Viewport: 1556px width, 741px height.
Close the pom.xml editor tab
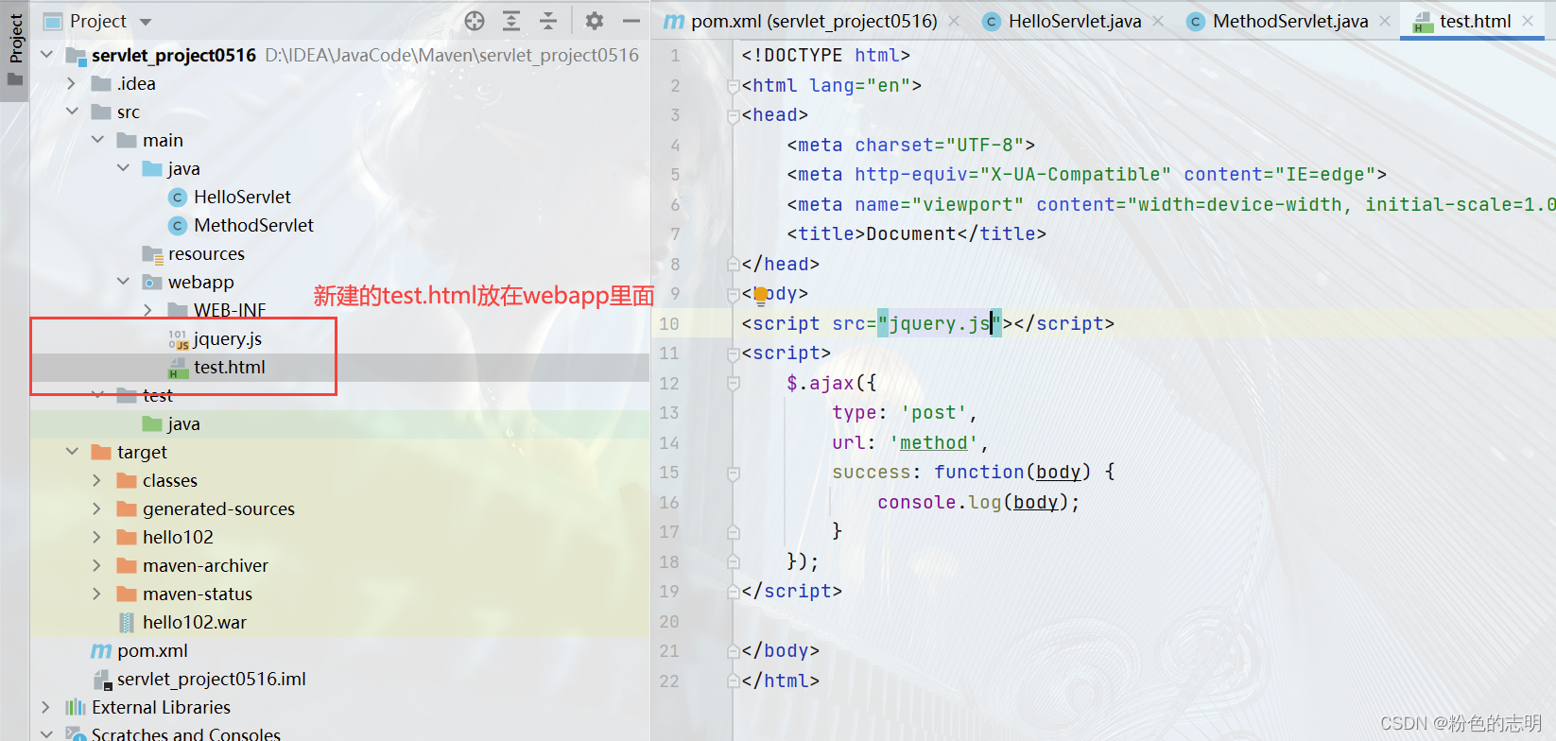pos(954,21)
